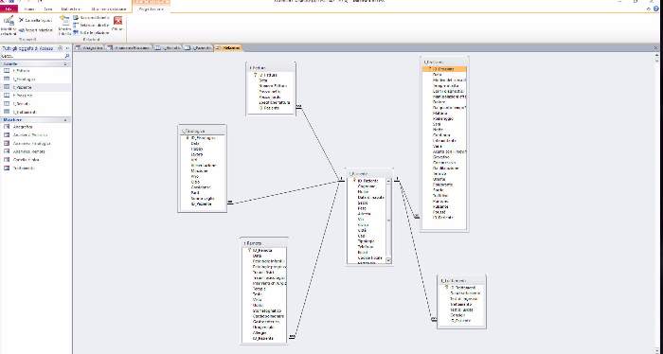
Task: Select the Relazioni document tab
Action: (x=228, y=48)
